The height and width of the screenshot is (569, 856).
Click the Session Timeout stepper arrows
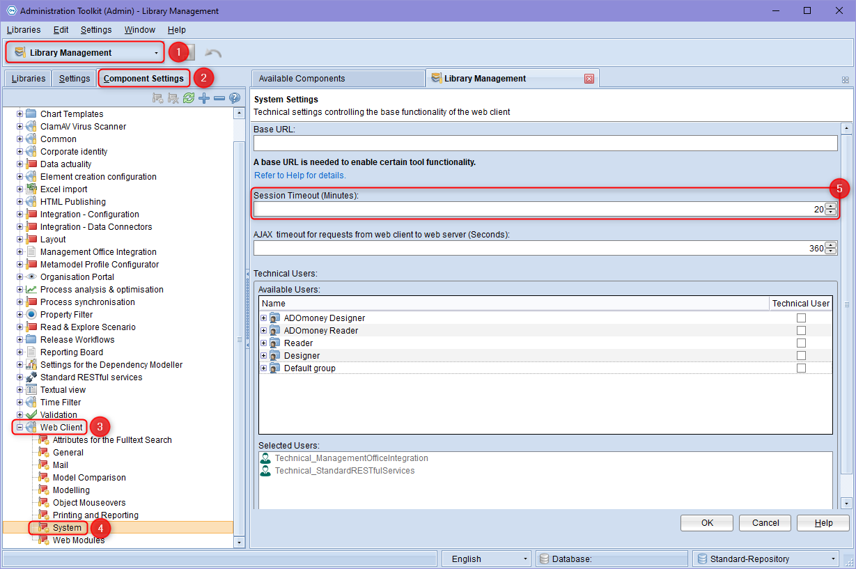coord(831,209)
